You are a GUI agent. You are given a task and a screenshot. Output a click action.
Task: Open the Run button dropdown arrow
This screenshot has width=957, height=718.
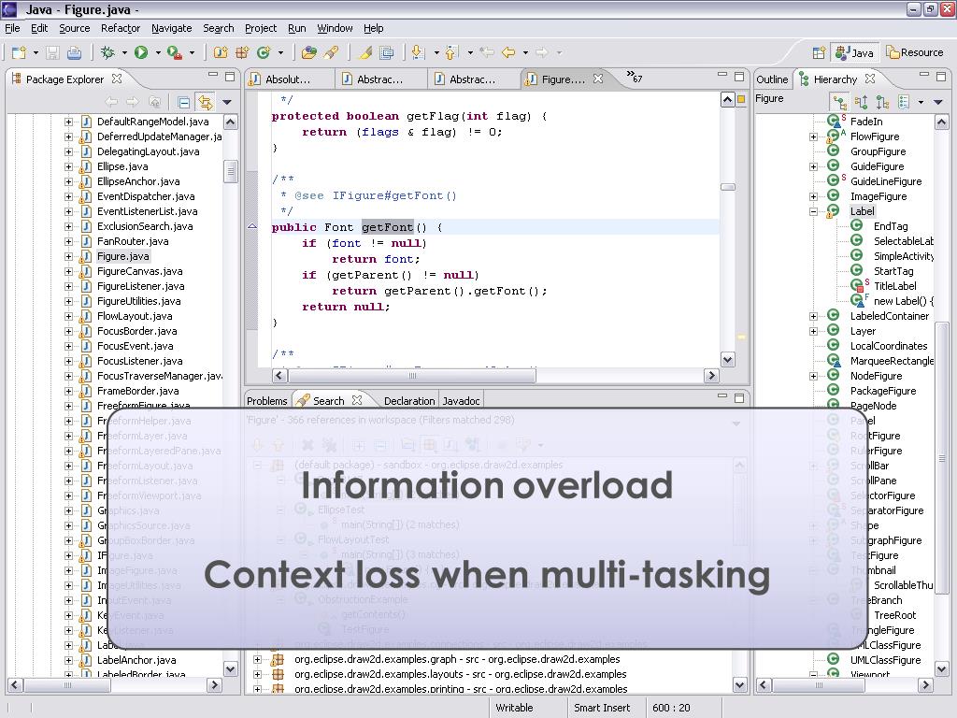(158, 53)
